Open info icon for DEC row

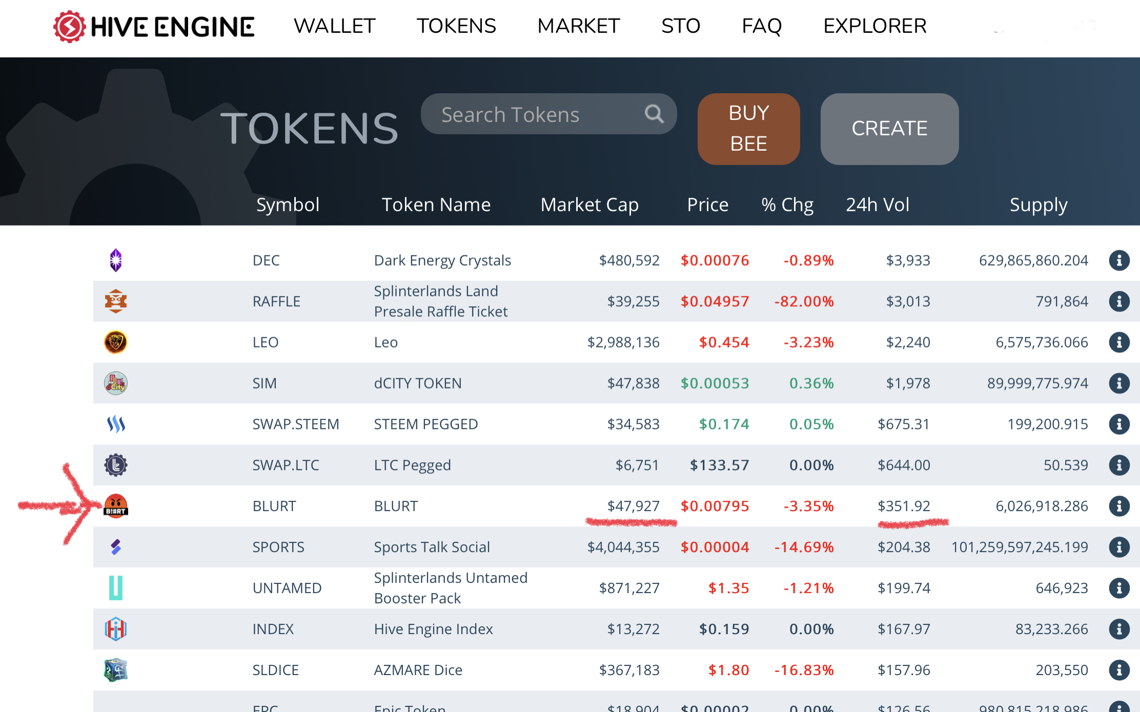coord(1119,260)
